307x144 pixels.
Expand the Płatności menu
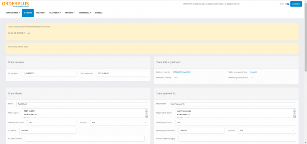(55, 13)
